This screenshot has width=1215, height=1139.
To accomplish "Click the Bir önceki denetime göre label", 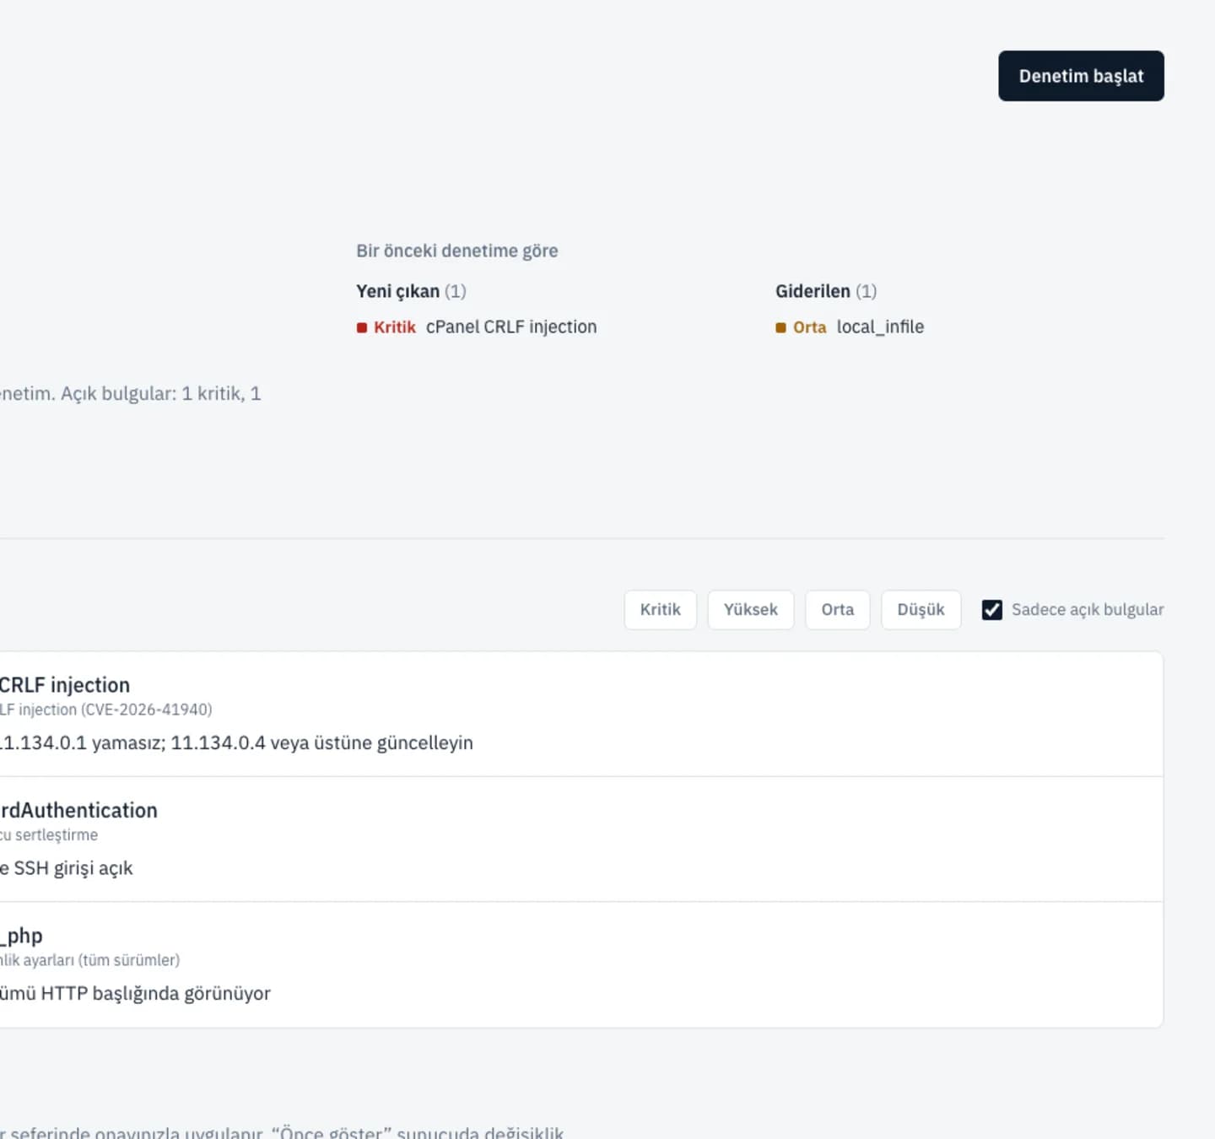I will click(457, 251).
